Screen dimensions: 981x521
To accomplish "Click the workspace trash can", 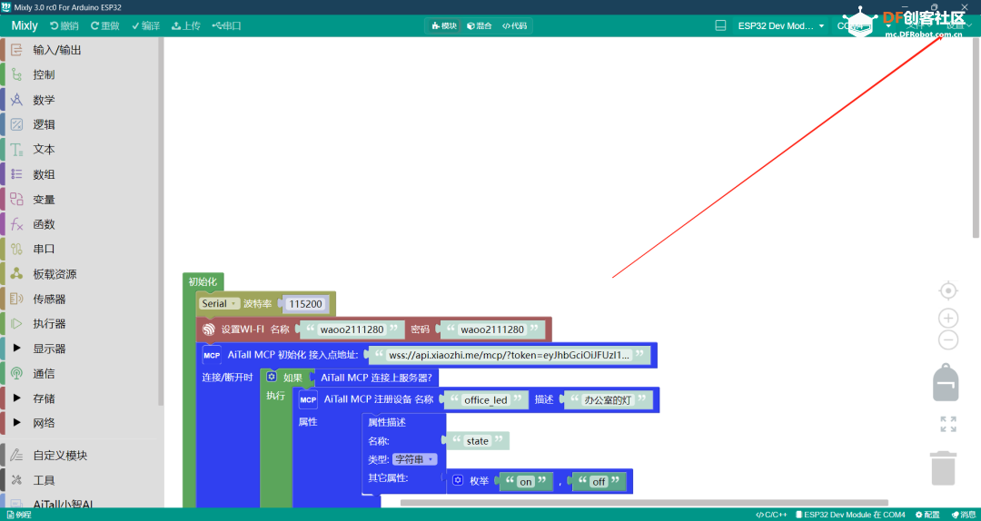I will point(944,467).
